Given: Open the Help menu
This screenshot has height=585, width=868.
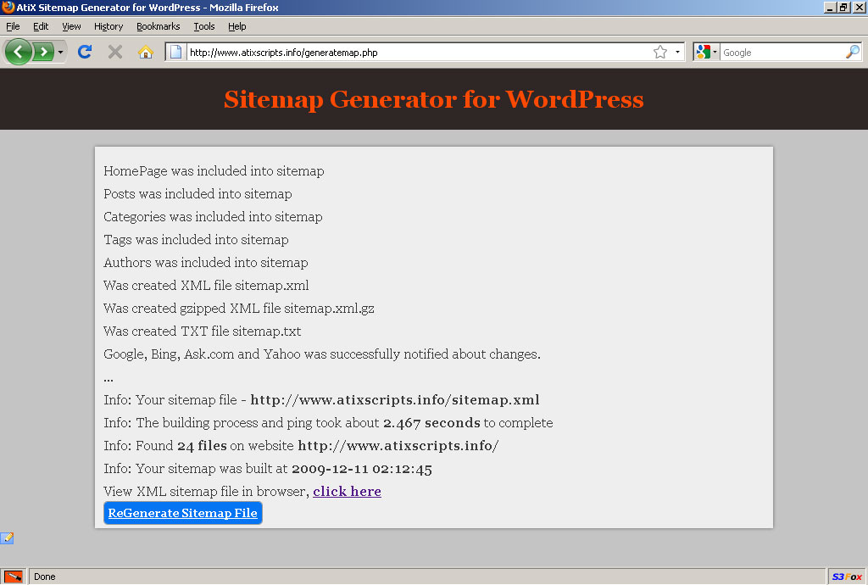Looking at the screenshot, I should tap(237, 26).
